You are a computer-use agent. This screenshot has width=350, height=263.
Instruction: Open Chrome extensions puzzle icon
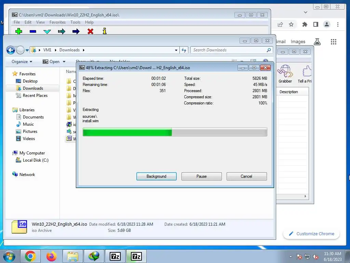(305, 24)
